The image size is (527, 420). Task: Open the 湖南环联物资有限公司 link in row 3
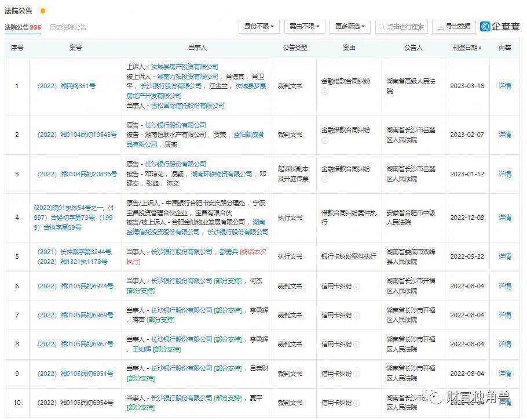pos(222,174)
